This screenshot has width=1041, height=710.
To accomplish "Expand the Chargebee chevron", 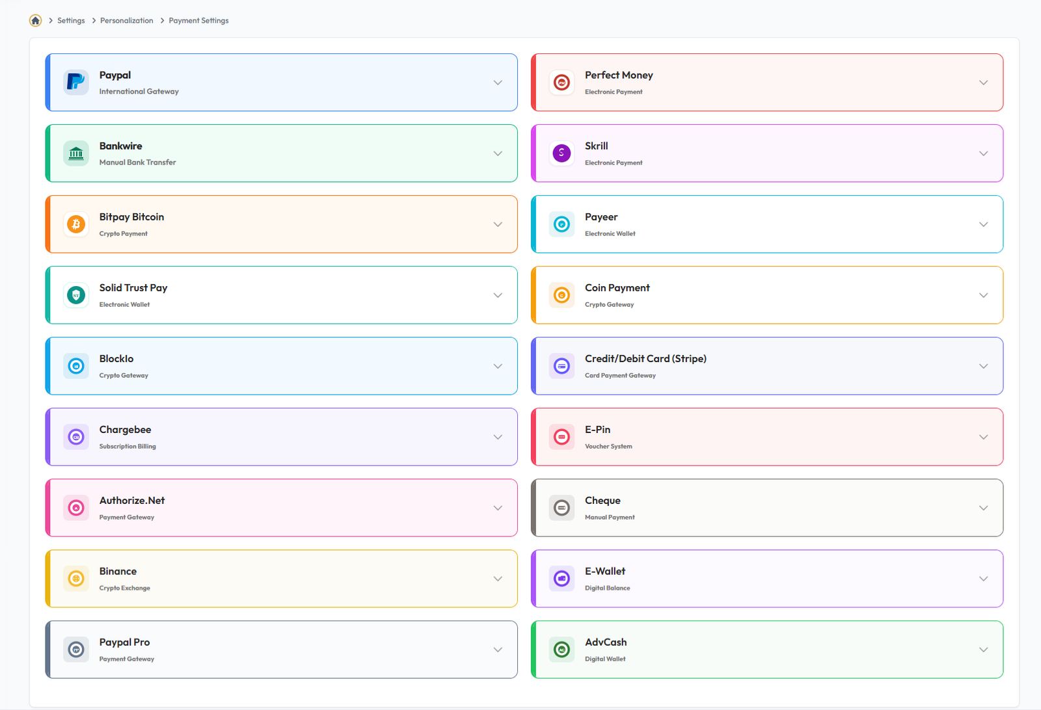I will (x=498, y=437).
